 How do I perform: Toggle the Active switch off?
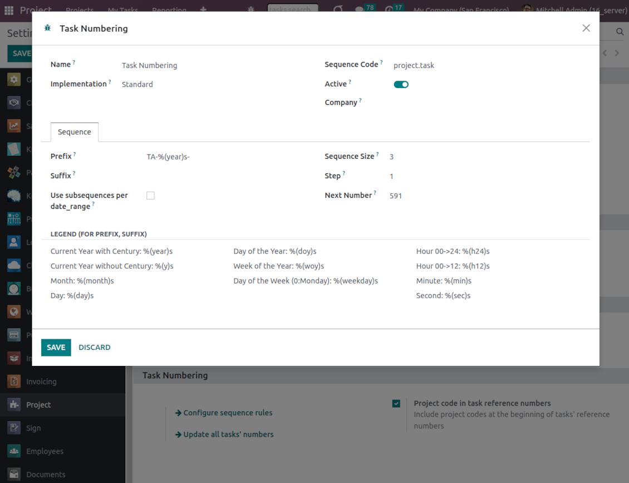pos(401,84)
